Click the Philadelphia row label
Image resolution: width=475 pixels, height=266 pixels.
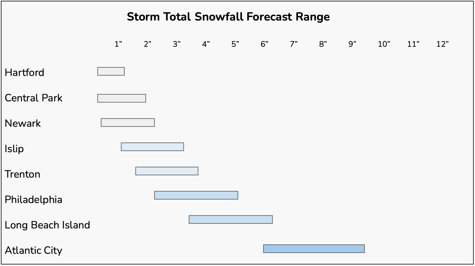tap(33, 199)
